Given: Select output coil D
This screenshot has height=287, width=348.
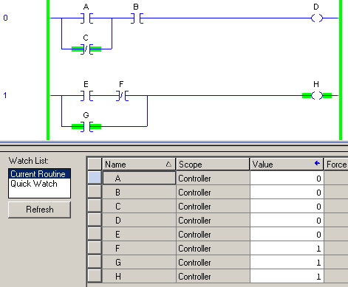Looking at the screenshot, I should pos(317,18).
